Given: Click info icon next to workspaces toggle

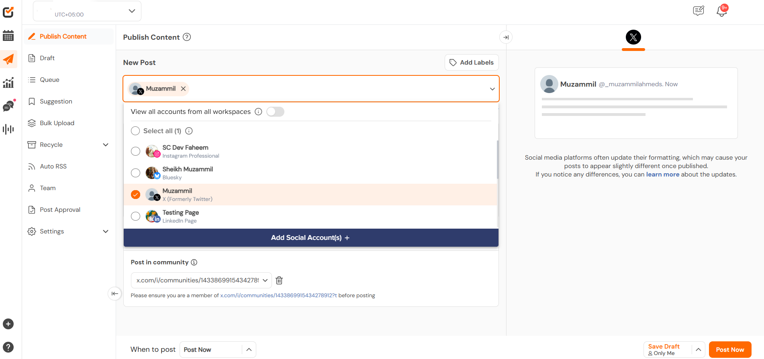Looking at the screenshot, I should [259, 112].
